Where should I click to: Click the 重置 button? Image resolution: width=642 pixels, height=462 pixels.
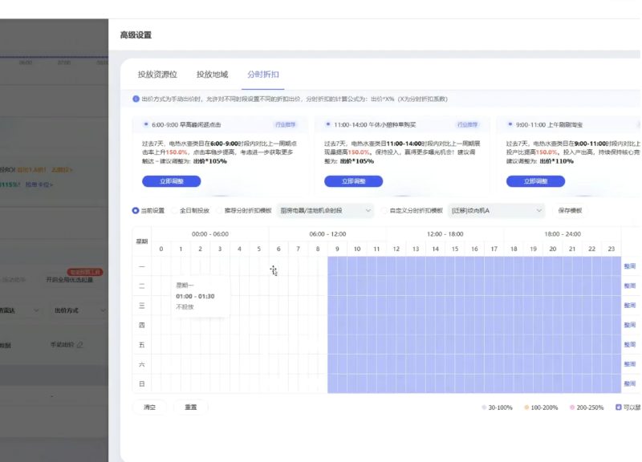click(x=191, y=407)
